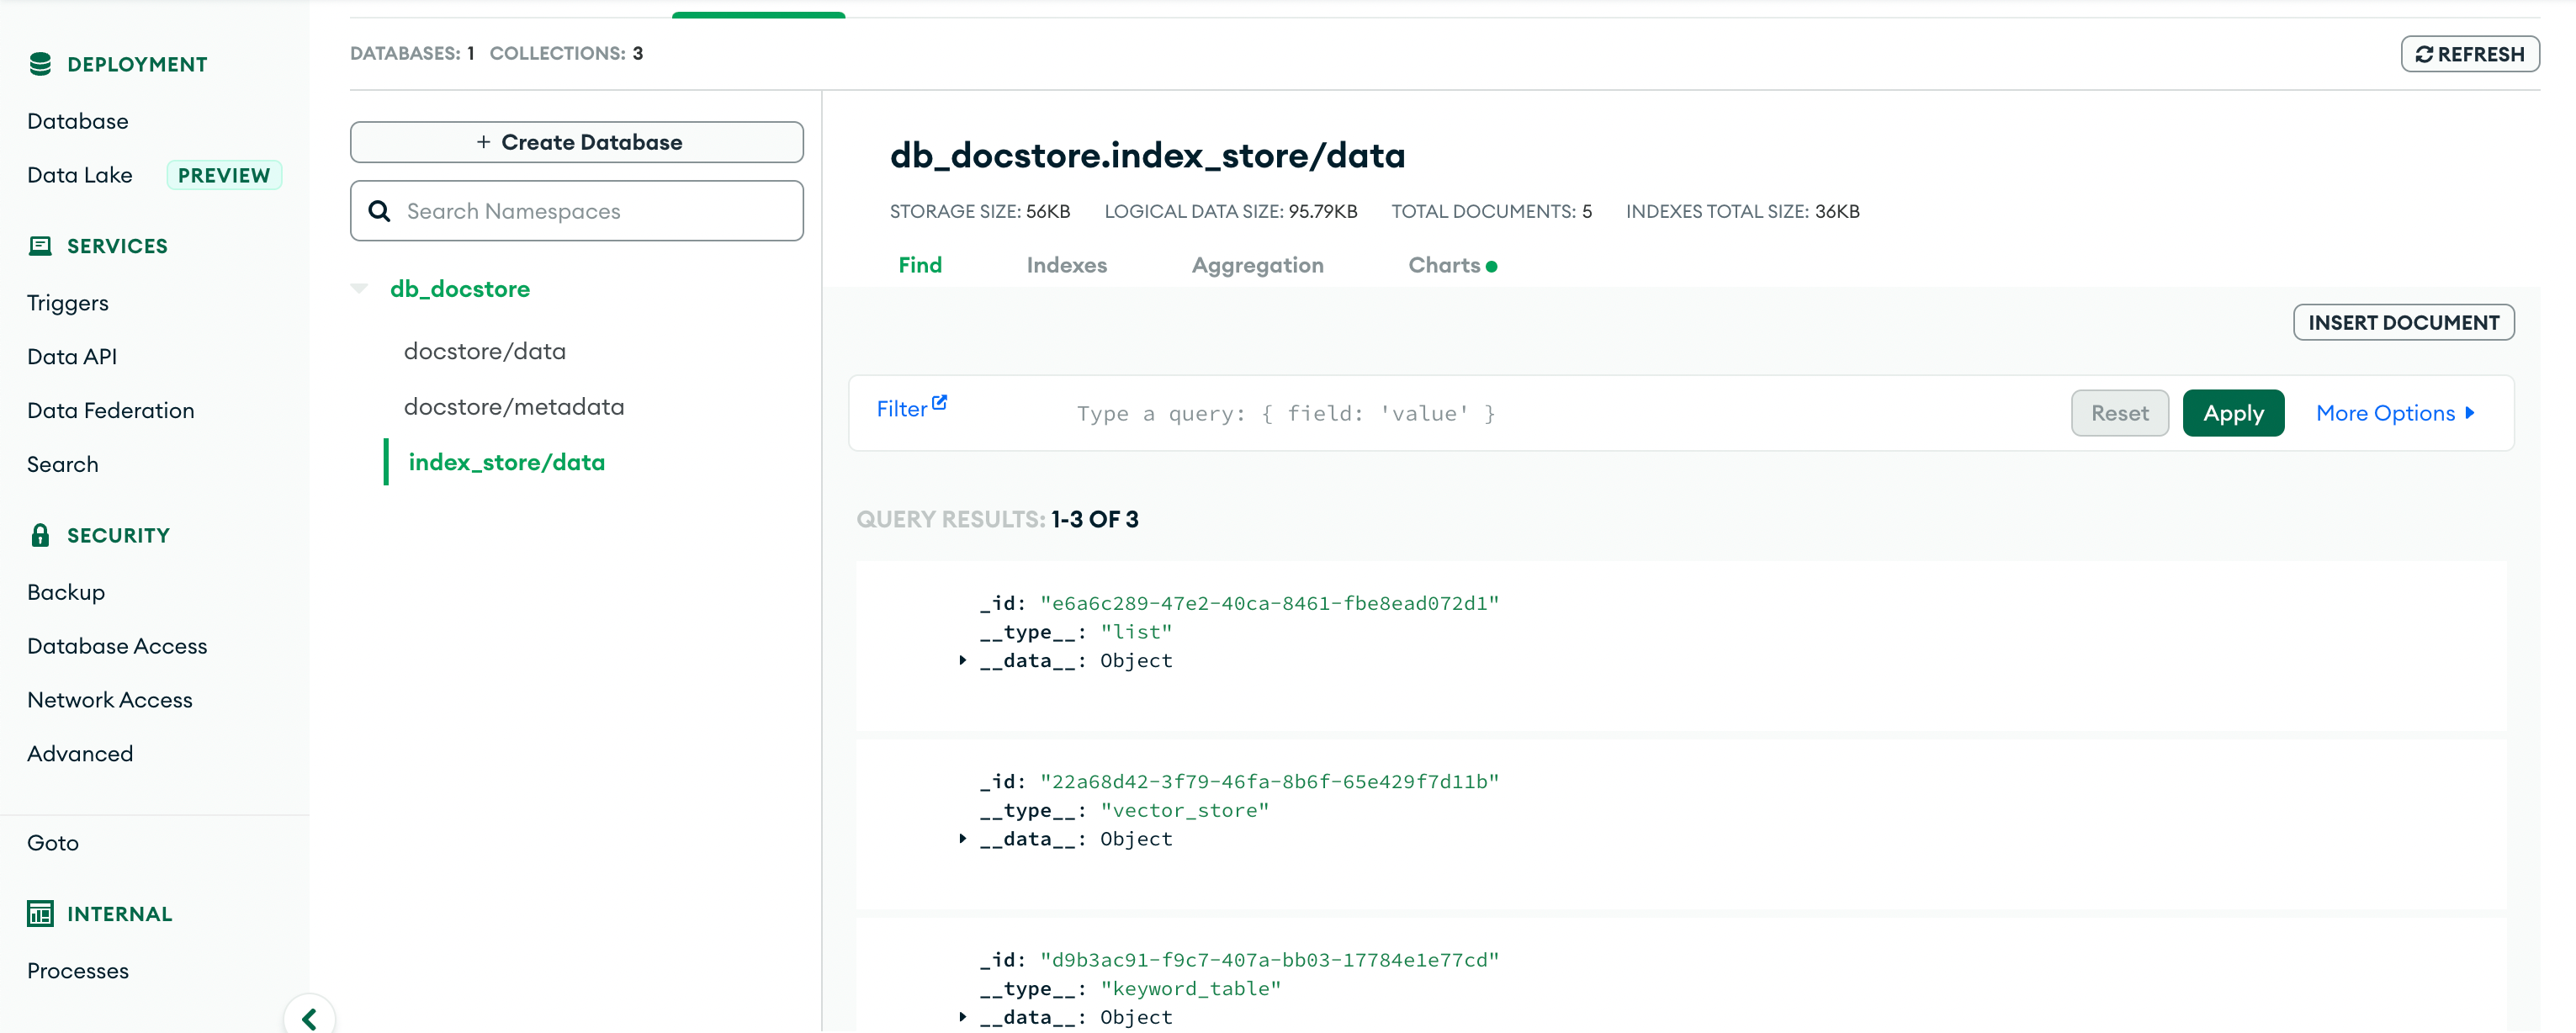Click the Services section icon

[40, 246]
